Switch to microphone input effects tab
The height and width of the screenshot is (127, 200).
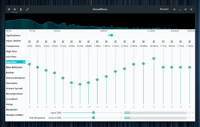click(21, 9)
